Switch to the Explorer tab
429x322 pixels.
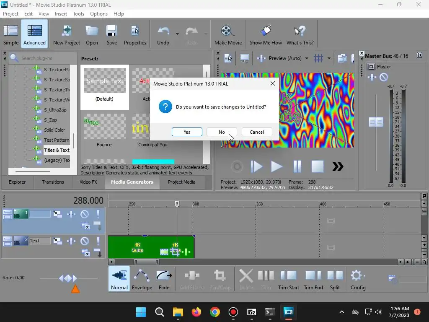(x=17, y=182)
